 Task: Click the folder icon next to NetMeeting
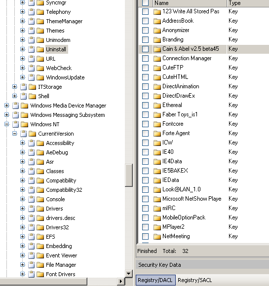157,236
